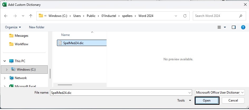249x110 pixels.
Task: Select the Workflow folder in sidebar
Action: pyautogui.click(x=21, y=44)
